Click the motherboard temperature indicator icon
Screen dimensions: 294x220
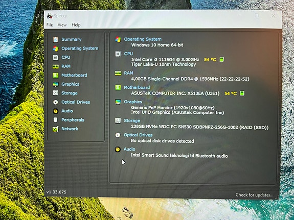tap(242, 93)
